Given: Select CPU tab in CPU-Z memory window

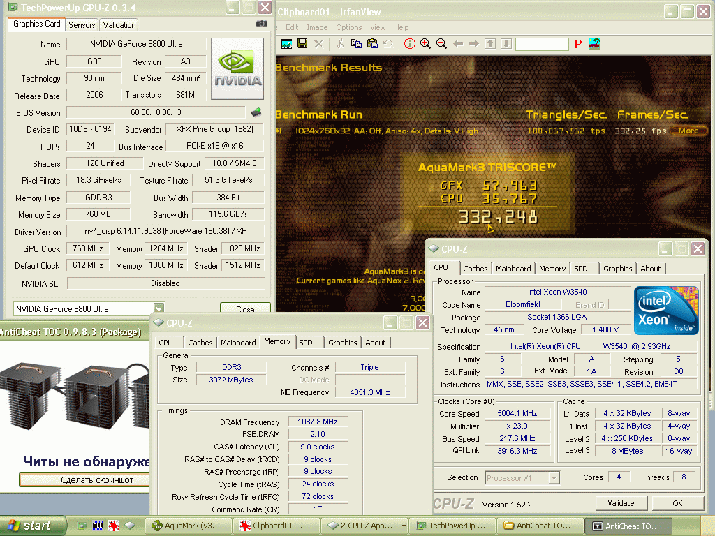Looking at the screenshot, I should (x=166, y=342).
